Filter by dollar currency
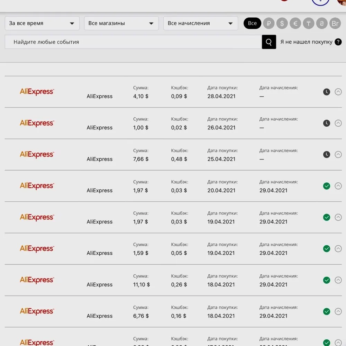346x346 pixels. [282, 23]
